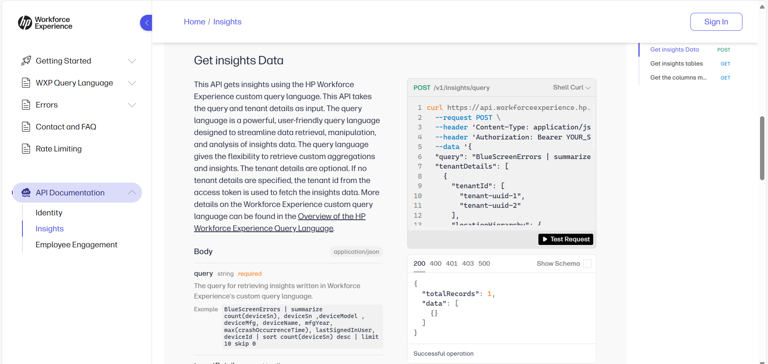768x364 pixels.
Task: Click the POST /v1/insights/query endpoint label
Action: (452, 88)
